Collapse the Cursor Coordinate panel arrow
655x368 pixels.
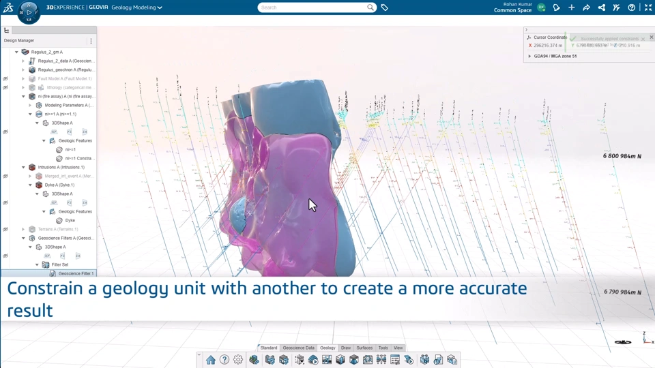pos(526,29)
